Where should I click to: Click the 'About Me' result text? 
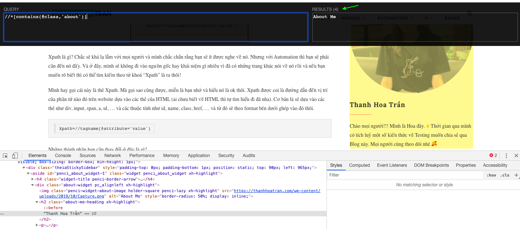(324, 17)
